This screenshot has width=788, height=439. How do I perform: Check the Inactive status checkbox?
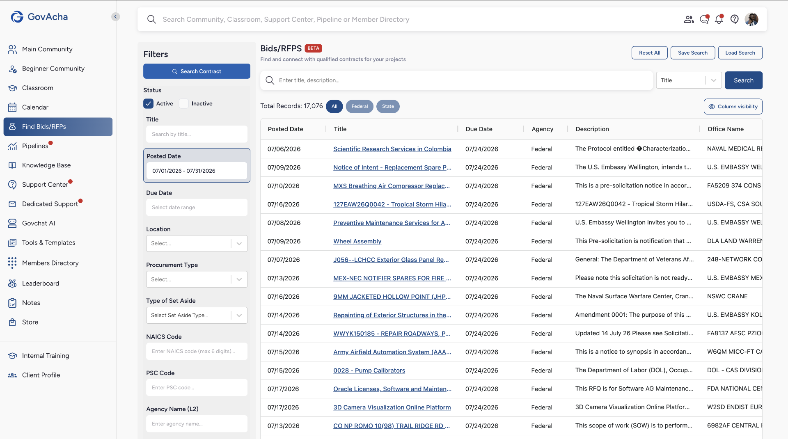pyautogui.click(x=184, y=104)
